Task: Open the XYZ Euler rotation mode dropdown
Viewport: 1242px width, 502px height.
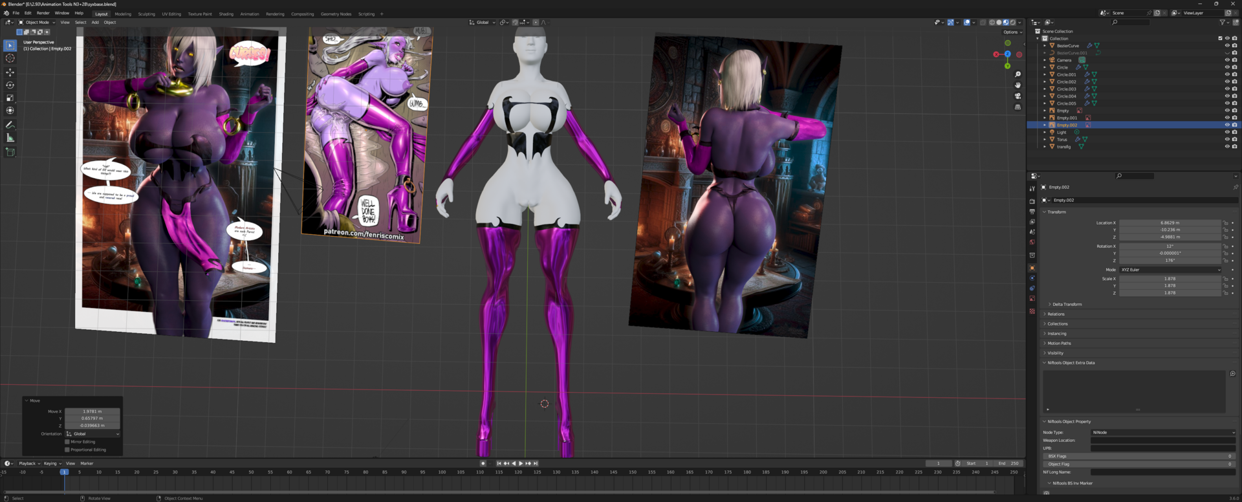Action: [x=1170, y=270]
